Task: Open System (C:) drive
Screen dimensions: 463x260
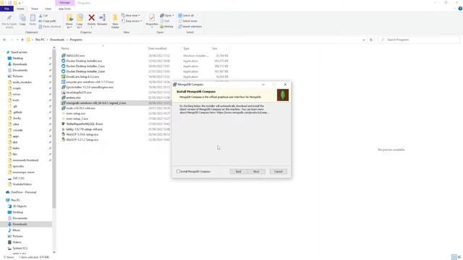Action: pyautogui.click(x=20, y=248)
